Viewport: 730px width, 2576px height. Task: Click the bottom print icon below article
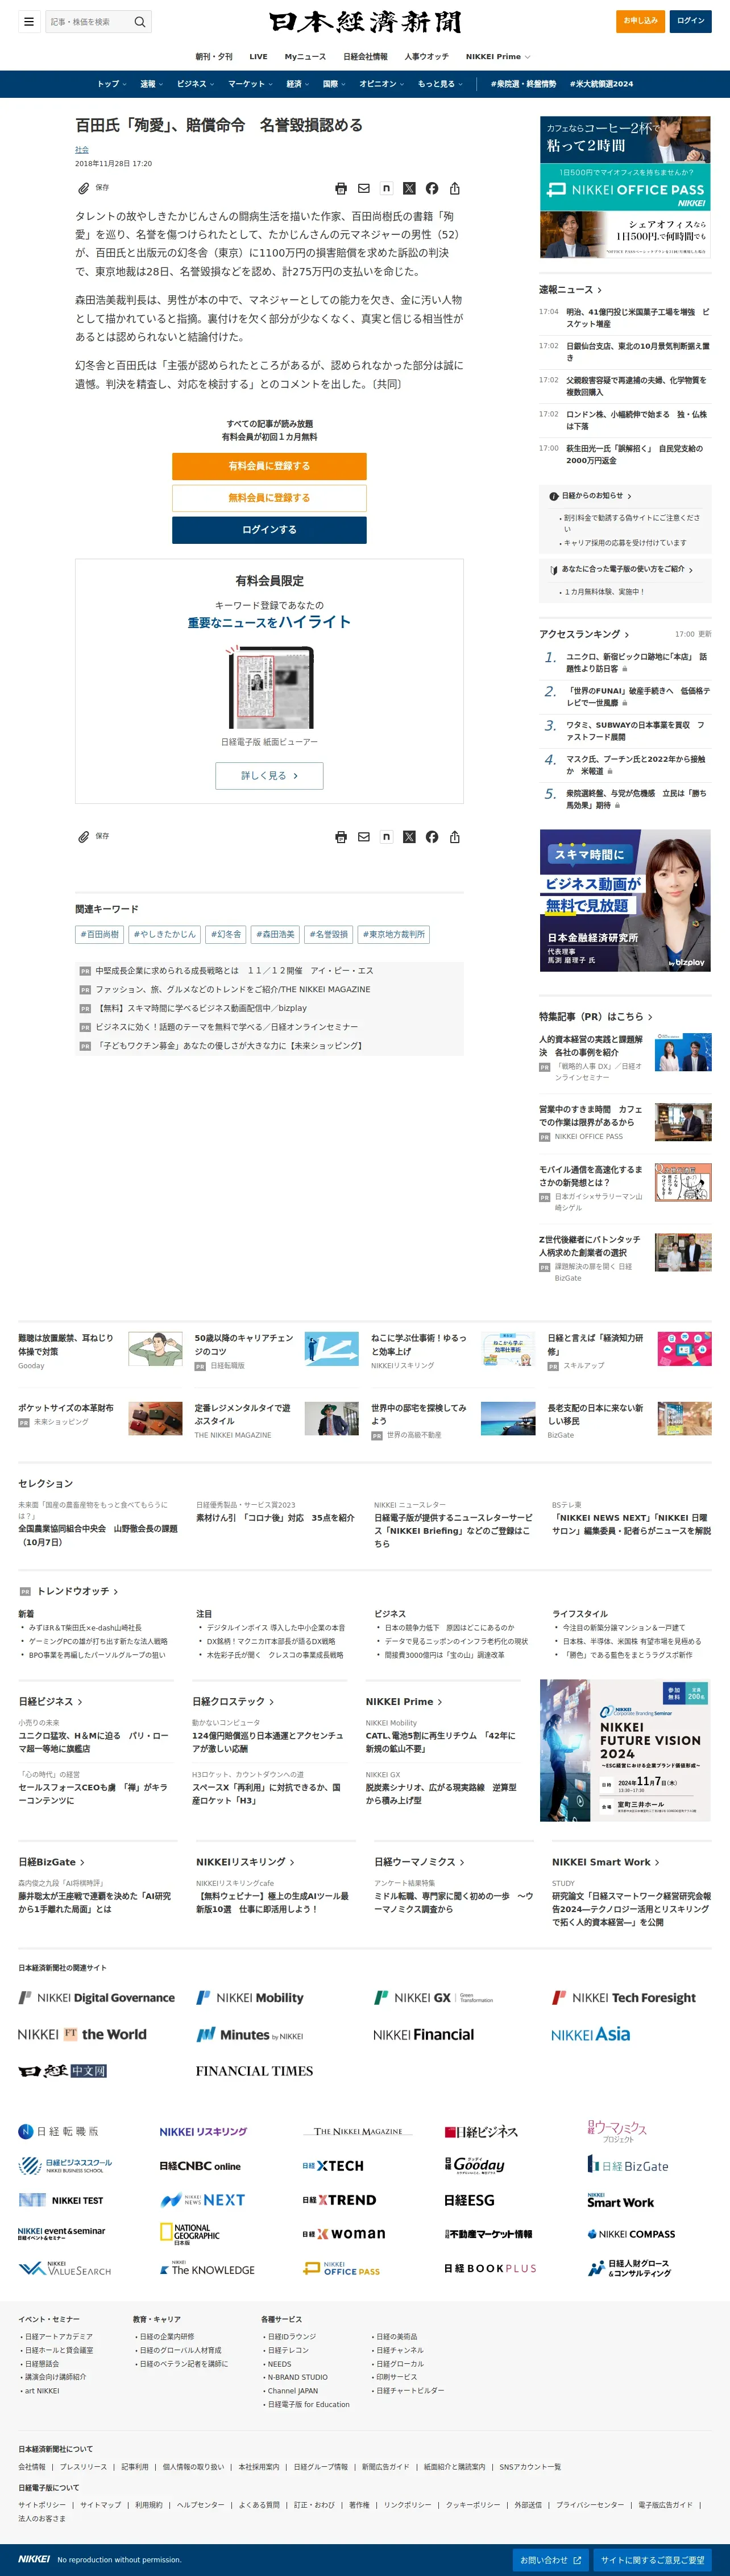click(x=341, y=837)
